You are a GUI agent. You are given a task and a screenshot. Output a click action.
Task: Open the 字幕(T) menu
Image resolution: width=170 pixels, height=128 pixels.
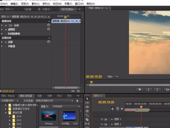pos(68,4)
